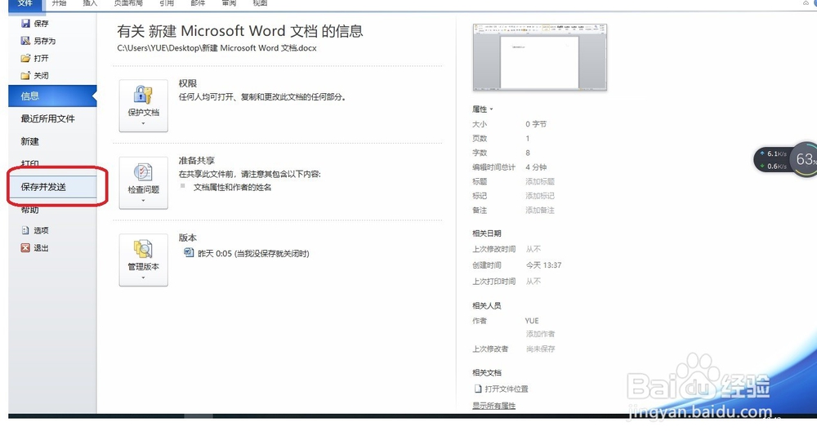
Task: Click the last-modified-by value 尚未保存
Action: (x=540, y=349)
